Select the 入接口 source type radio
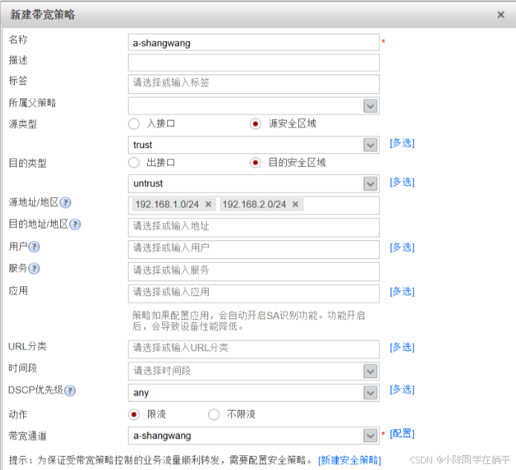 134,124
